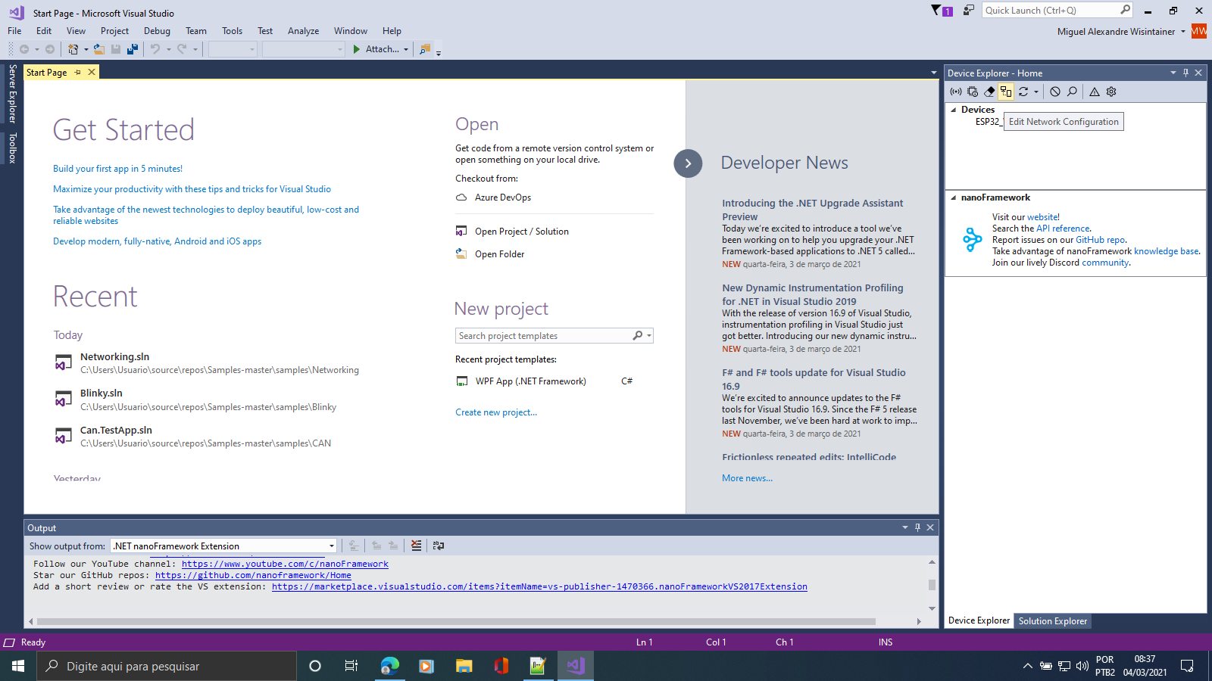Toggle word wrap in the Output window
Image resolution: width=1212 pixels, height=681 pixels.
(438, 546)
